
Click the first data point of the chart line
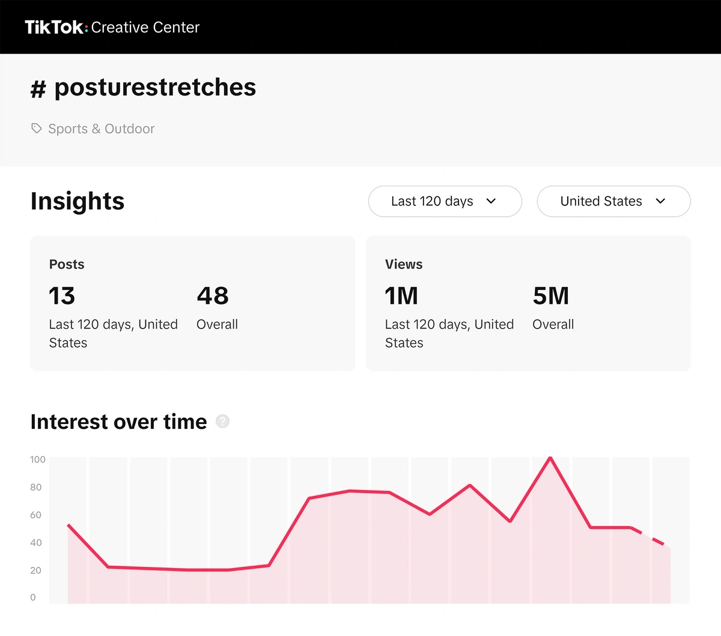coord(68,525)
